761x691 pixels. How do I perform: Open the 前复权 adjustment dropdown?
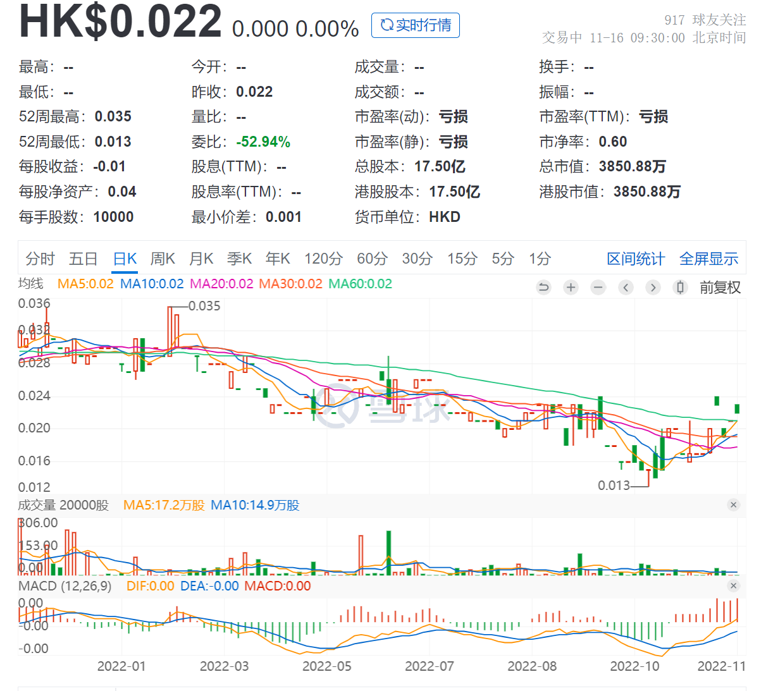tap(719, 288)
